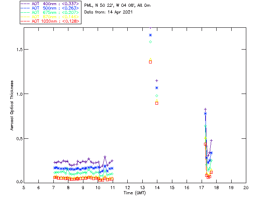Image resolution: width=253 pixels, height=203 pixels.
Task: Click the 'Data from: 14 Apr 2021' text
Action: tap(108, 12)
